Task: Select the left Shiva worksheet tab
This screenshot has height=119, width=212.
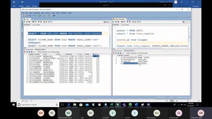Action: tap(27, 19)
